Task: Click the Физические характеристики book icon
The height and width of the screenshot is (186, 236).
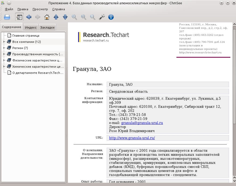Action: 9,60
